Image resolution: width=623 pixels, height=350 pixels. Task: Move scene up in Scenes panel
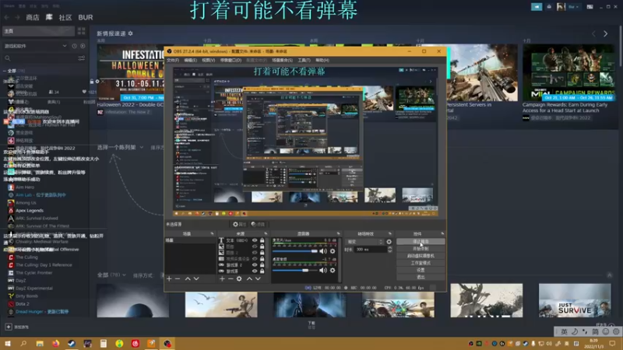[x=188, y=279]
